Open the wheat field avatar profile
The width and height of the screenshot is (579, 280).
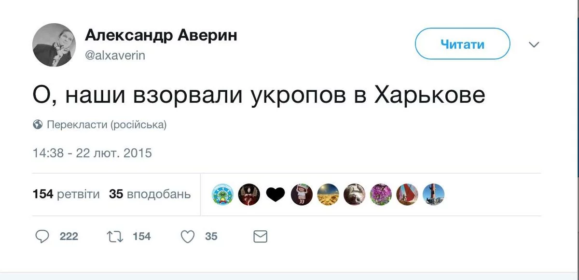point(328,195)
